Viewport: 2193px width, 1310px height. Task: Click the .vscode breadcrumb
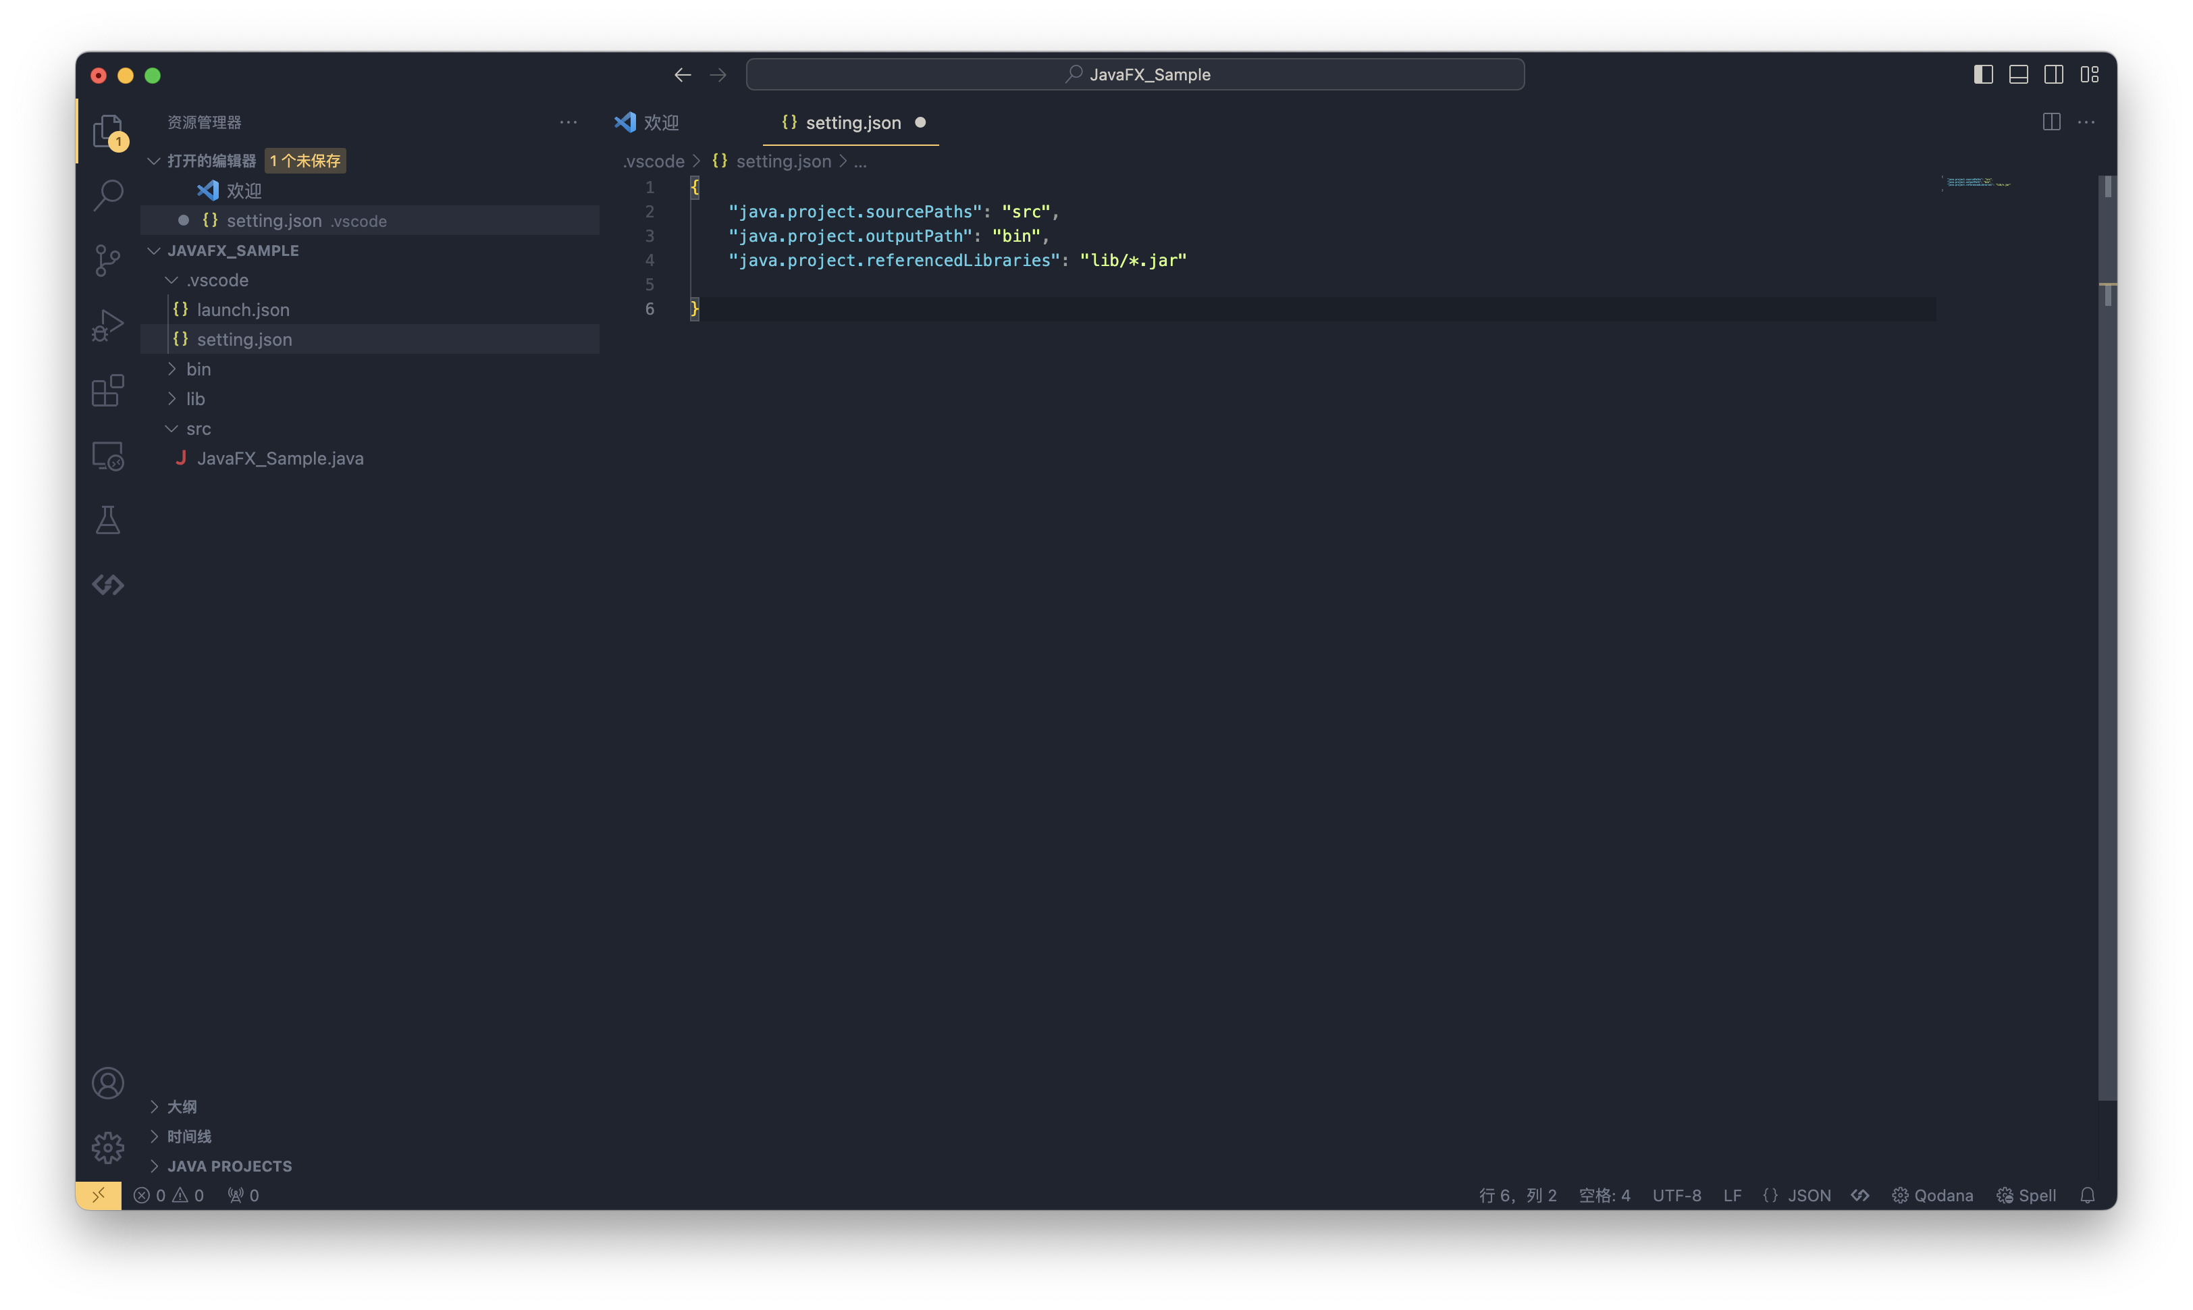(x=654, y=161)
